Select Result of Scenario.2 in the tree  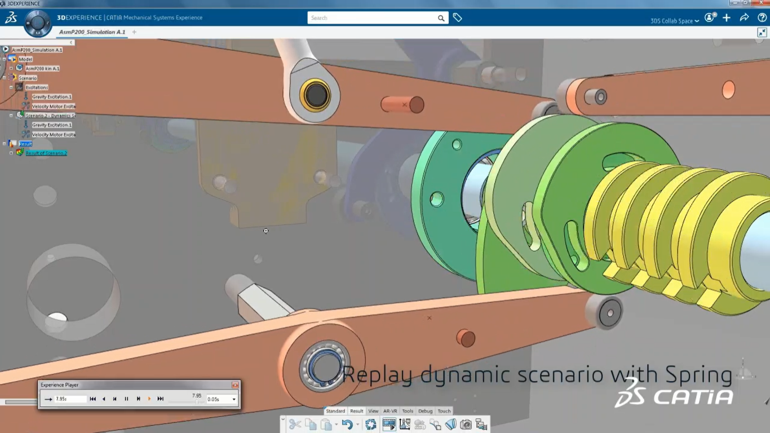(x=45, y=153)
